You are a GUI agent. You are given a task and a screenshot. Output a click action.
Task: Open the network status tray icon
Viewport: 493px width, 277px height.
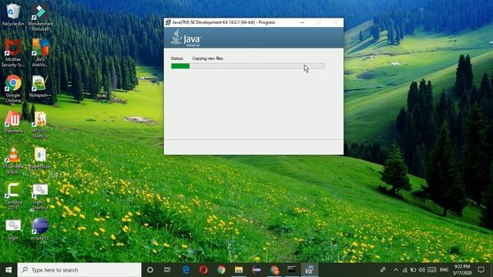404,270
